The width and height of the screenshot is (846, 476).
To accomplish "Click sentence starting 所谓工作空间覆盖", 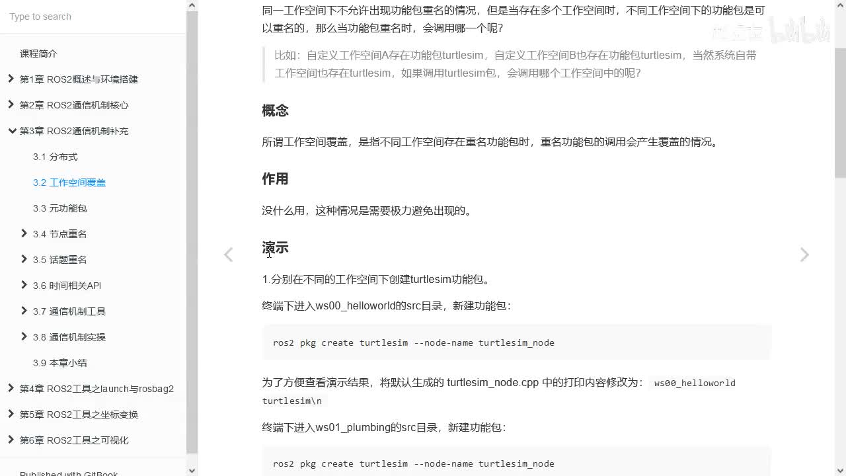I will coord(491,142).
